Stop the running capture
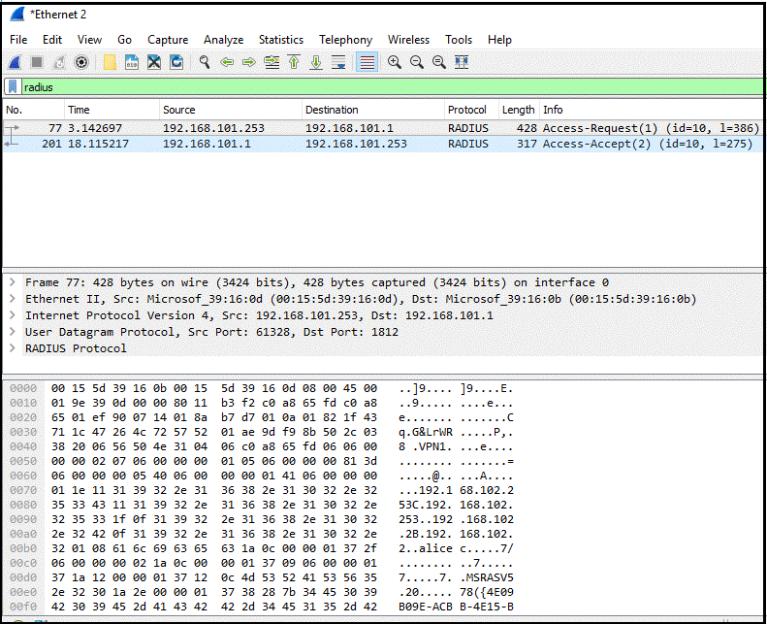The height and width of the screenshot is (624, 767). [37, 62]
